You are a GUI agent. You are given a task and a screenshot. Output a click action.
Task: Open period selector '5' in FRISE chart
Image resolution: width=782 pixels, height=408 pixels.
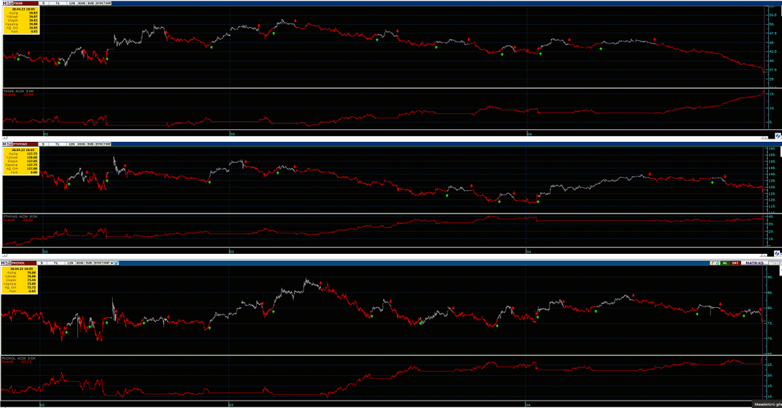click(44, 3)
